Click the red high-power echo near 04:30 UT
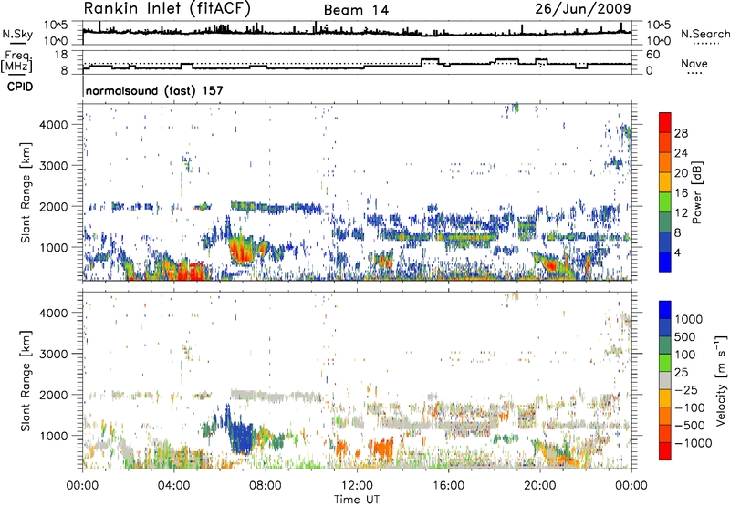The height and width of the screenshot is (505, 730). [x=191, y=271]
